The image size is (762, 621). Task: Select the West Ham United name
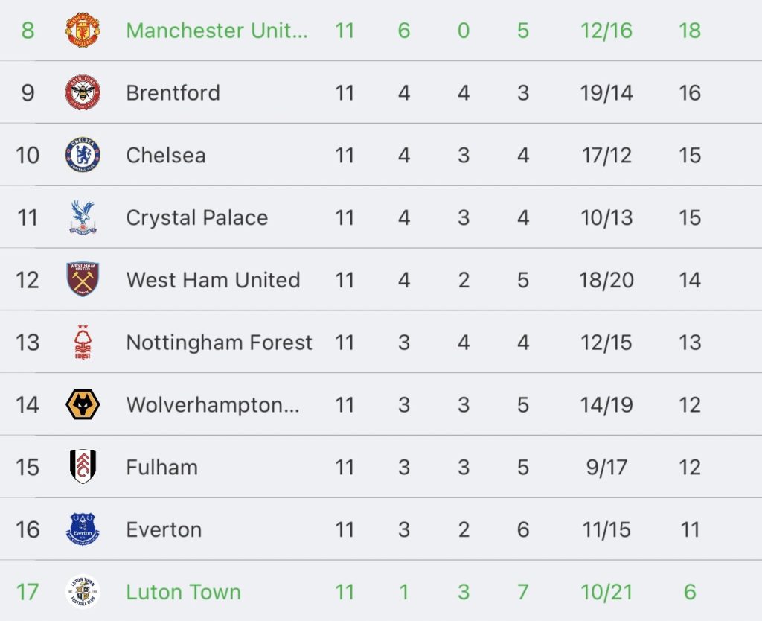click(x=213, y=280)
